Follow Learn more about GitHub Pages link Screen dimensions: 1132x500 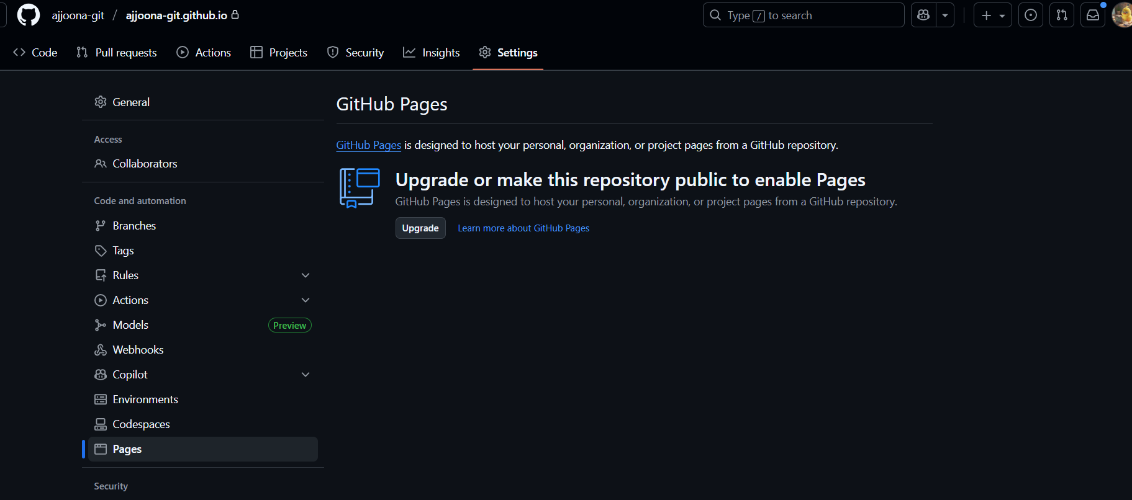click(523, 228)
